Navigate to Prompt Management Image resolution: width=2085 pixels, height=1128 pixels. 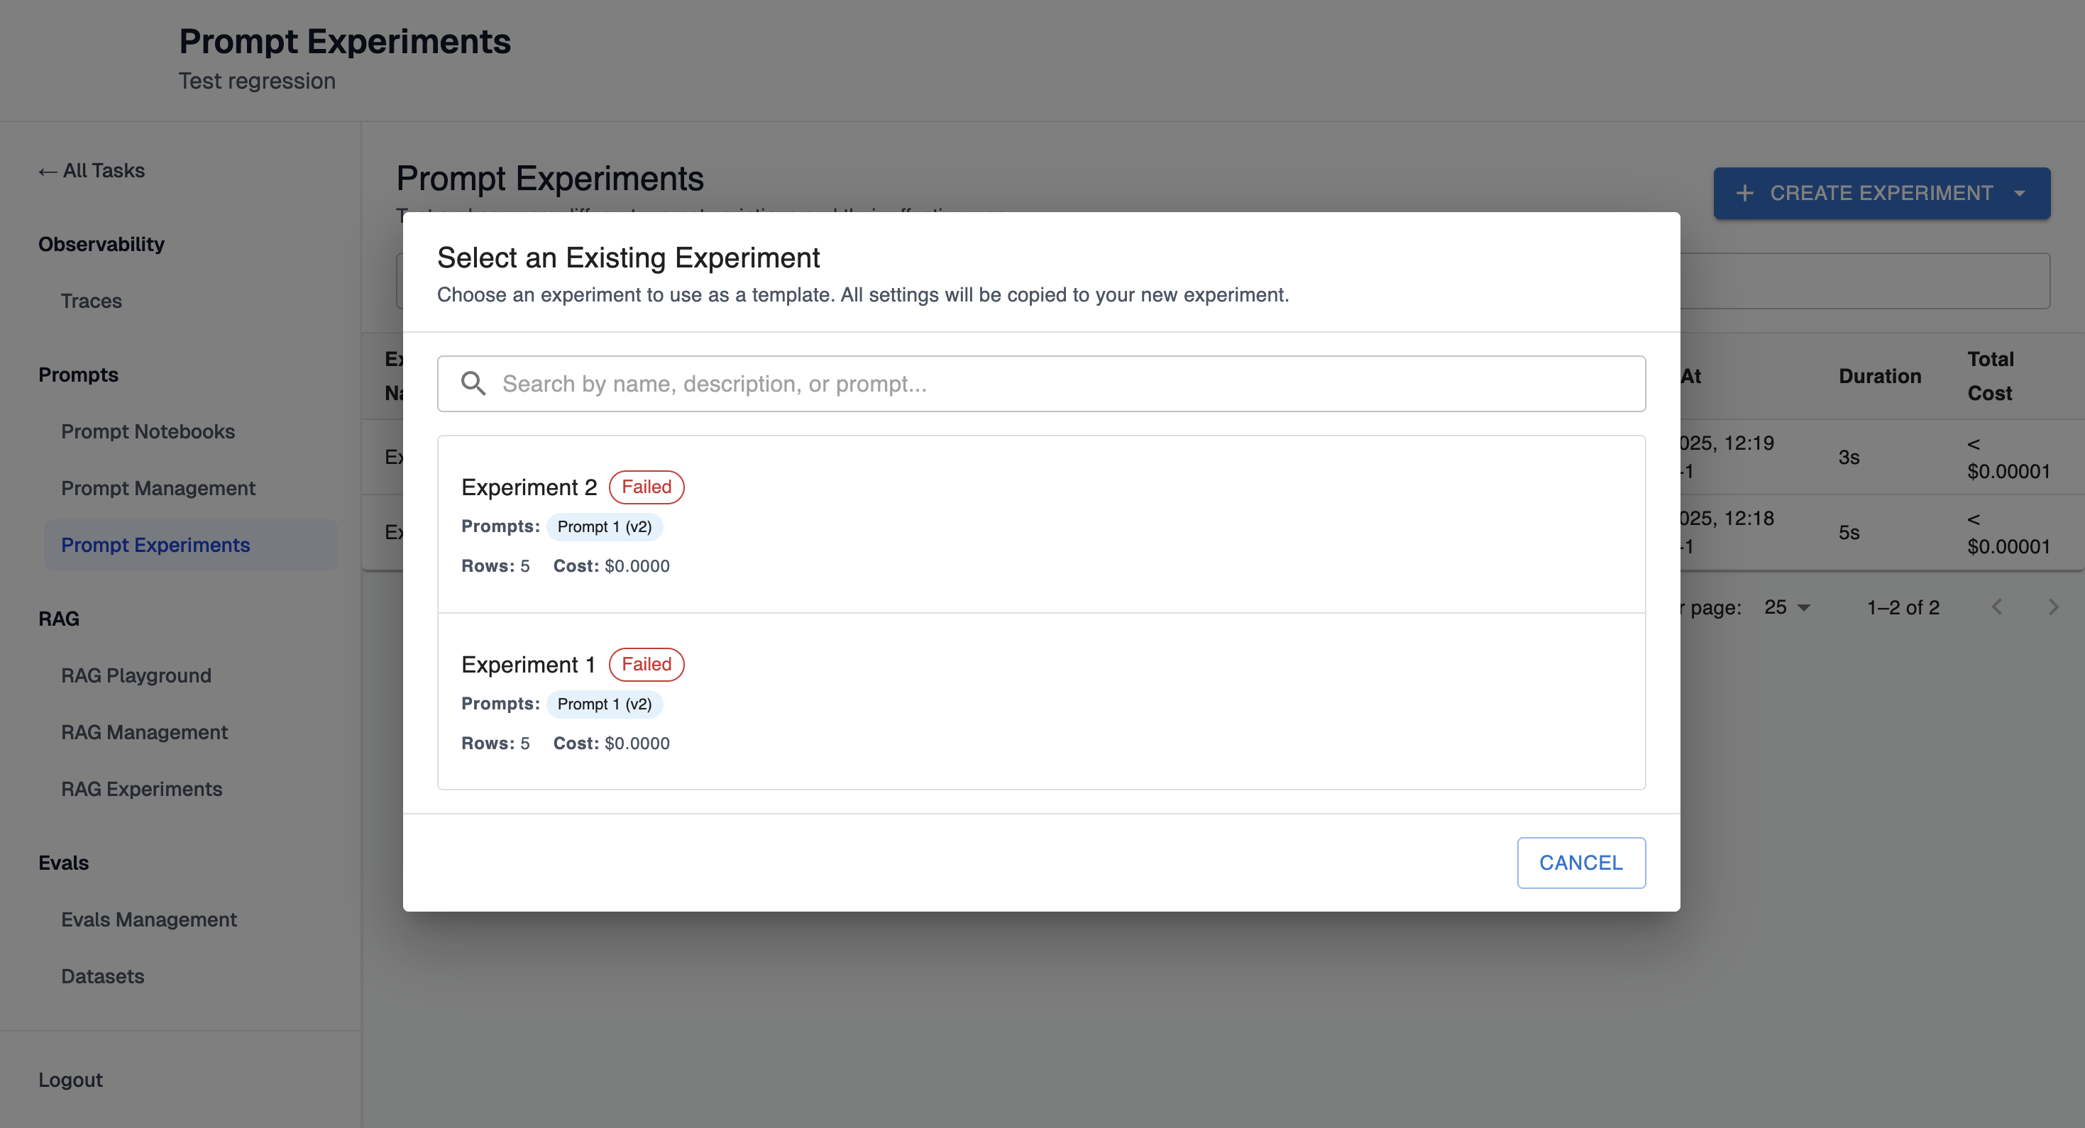point(159,488)
